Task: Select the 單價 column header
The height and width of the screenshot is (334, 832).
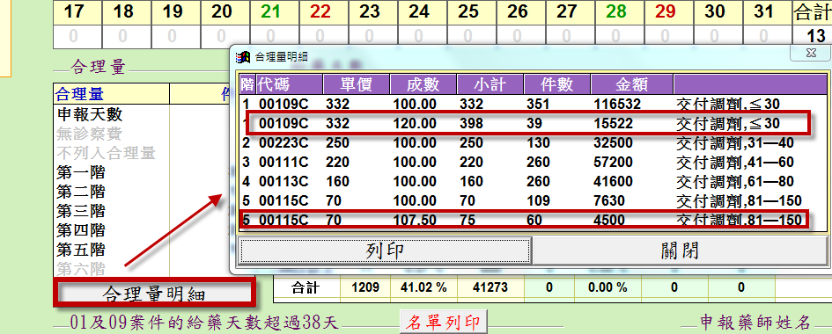Action: [356, 84]
